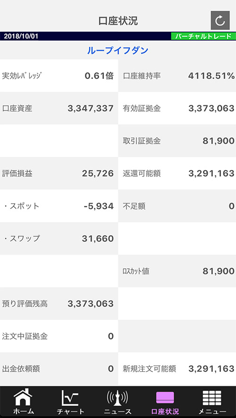Viewport: 236px width, 418px height.
Task: Tap the 評価損益 25,726 row
Action: 59,173
